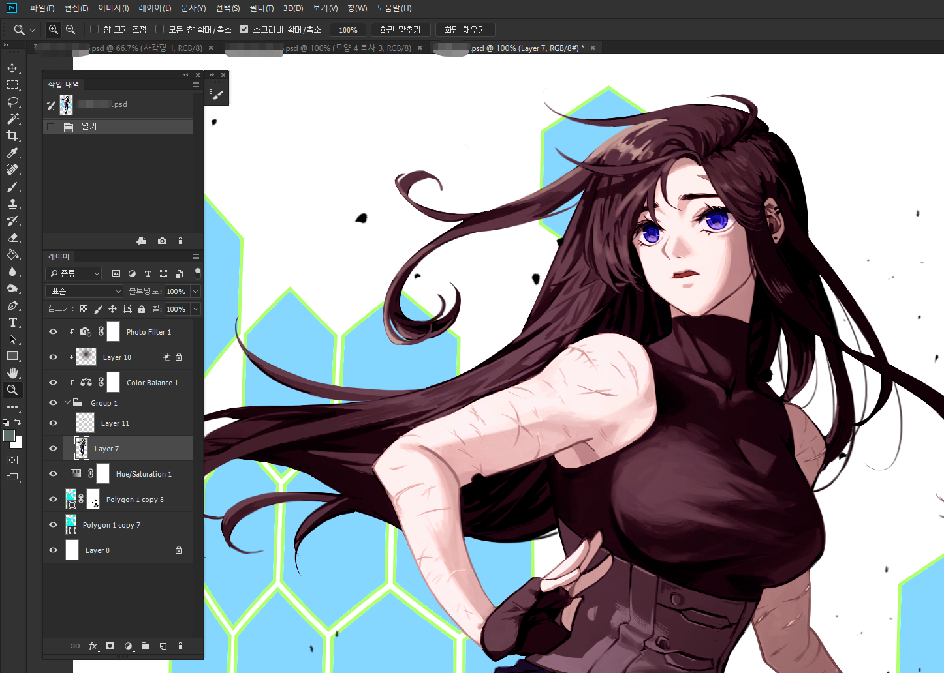Select the Rectangle shape tool
Screen dimensions: 944x673
[x=12, y=356]
